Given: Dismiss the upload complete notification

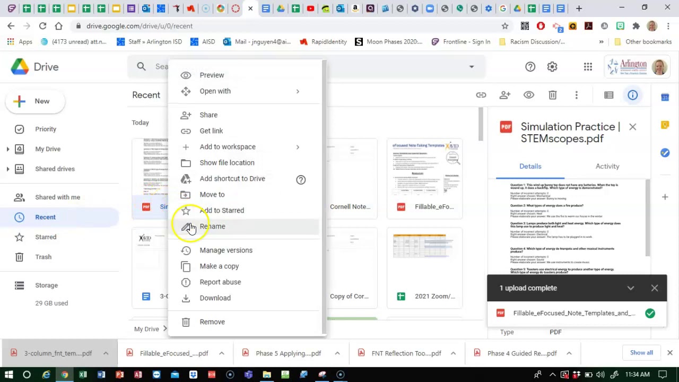Looking at the screenshot, I should click(x=654, y=288).
